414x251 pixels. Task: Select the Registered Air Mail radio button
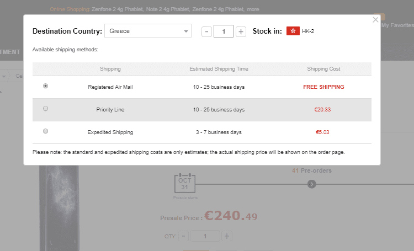45,86
